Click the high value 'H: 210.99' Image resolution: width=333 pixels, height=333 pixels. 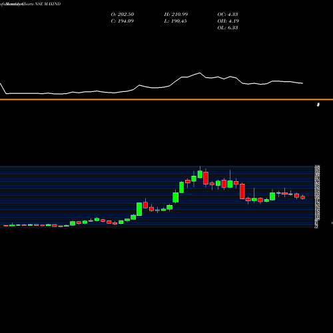[x=176, y=15]
